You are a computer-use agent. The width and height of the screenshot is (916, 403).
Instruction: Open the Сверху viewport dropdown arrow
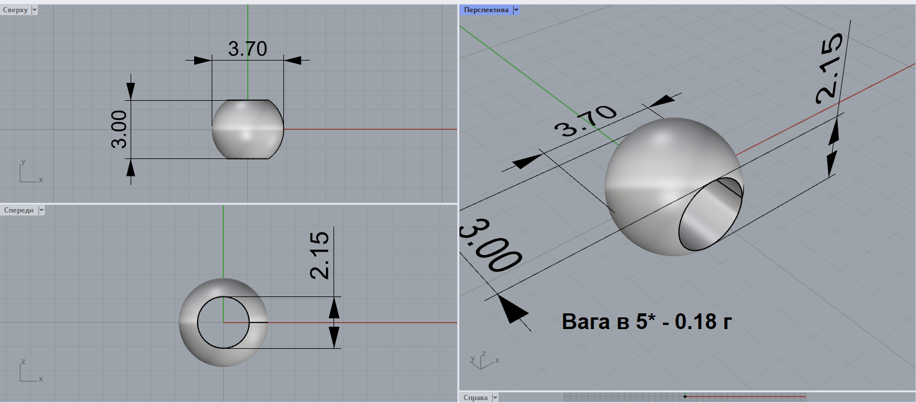[x=34, y=10]
